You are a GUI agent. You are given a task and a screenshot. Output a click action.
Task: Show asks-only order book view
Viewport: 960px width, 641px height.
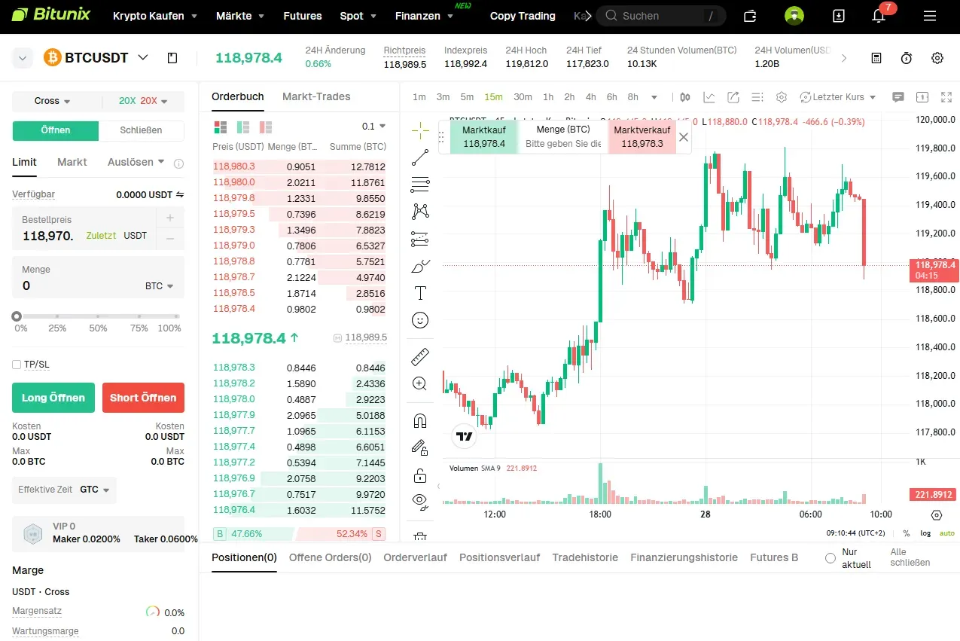[x=265, y=127]
